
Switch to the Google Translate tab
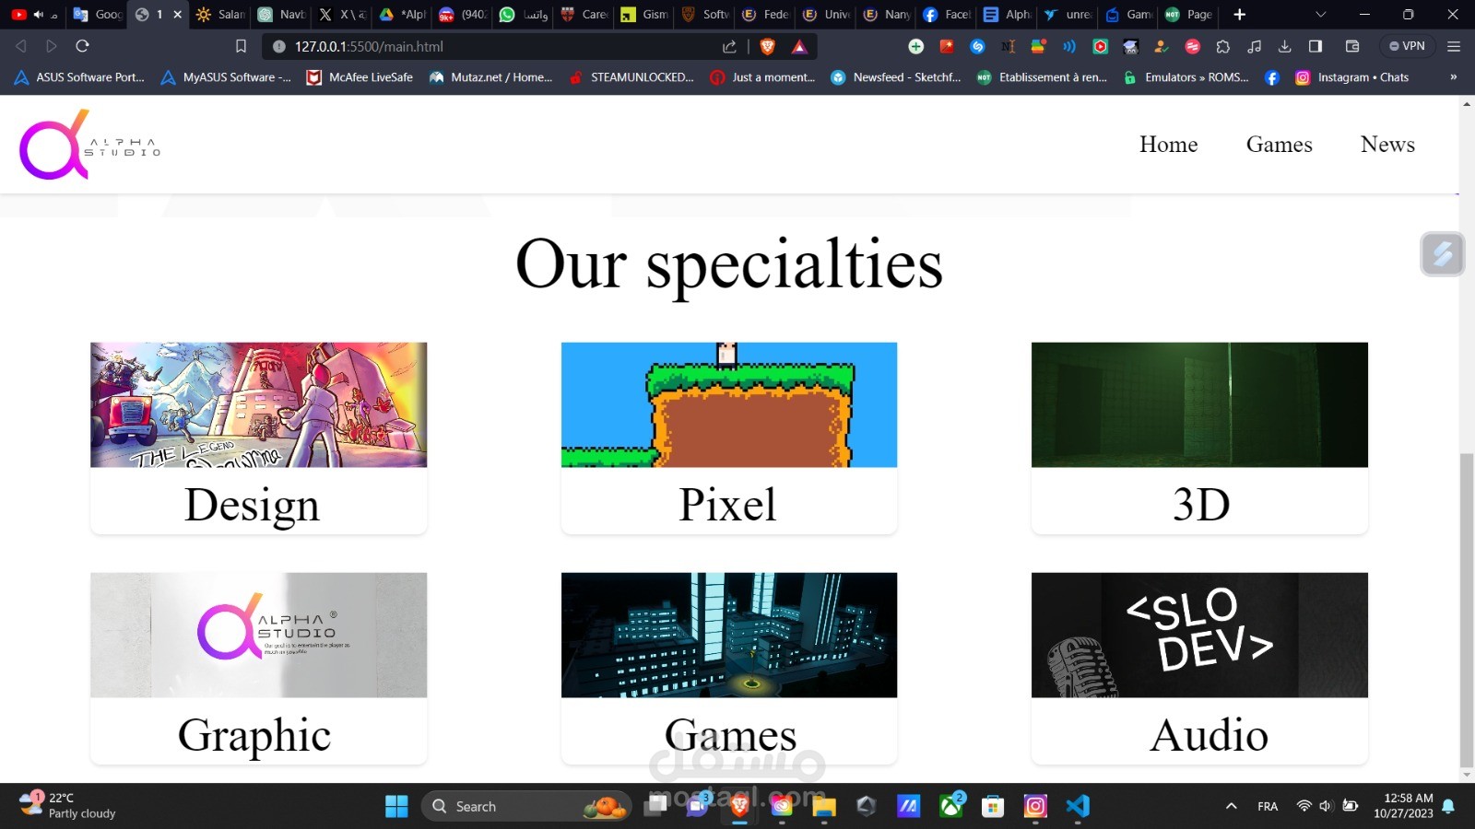97,15
